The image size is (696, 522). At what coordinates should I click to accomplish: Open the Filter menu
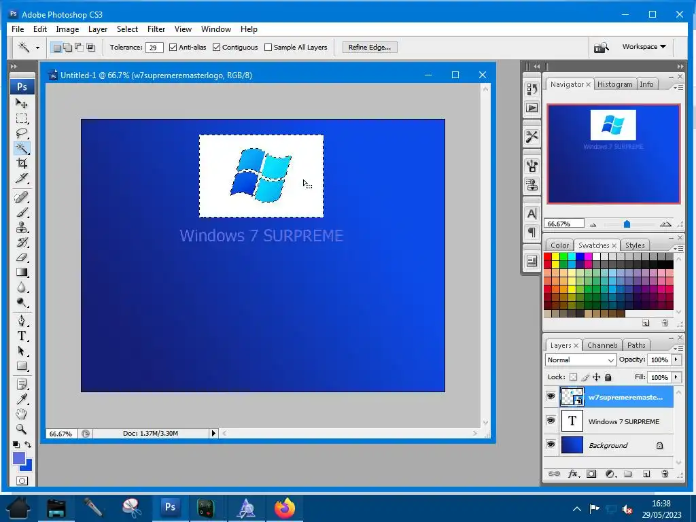pos(156,29)
